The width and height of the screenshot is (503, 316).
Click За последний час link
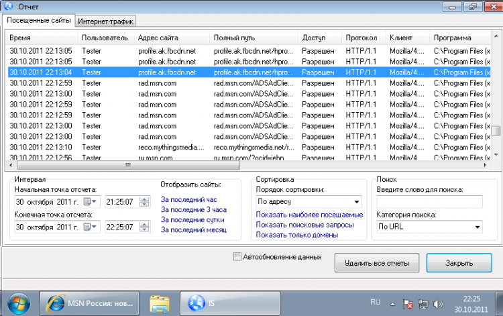pos(188,199)
